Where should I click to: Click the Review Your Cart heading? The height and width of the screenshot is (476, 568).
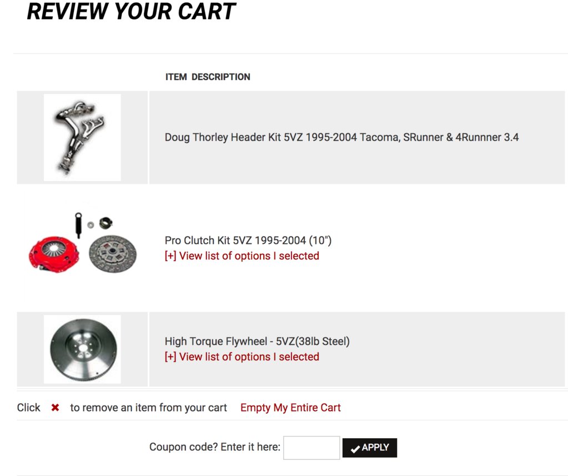coord(131,11)
